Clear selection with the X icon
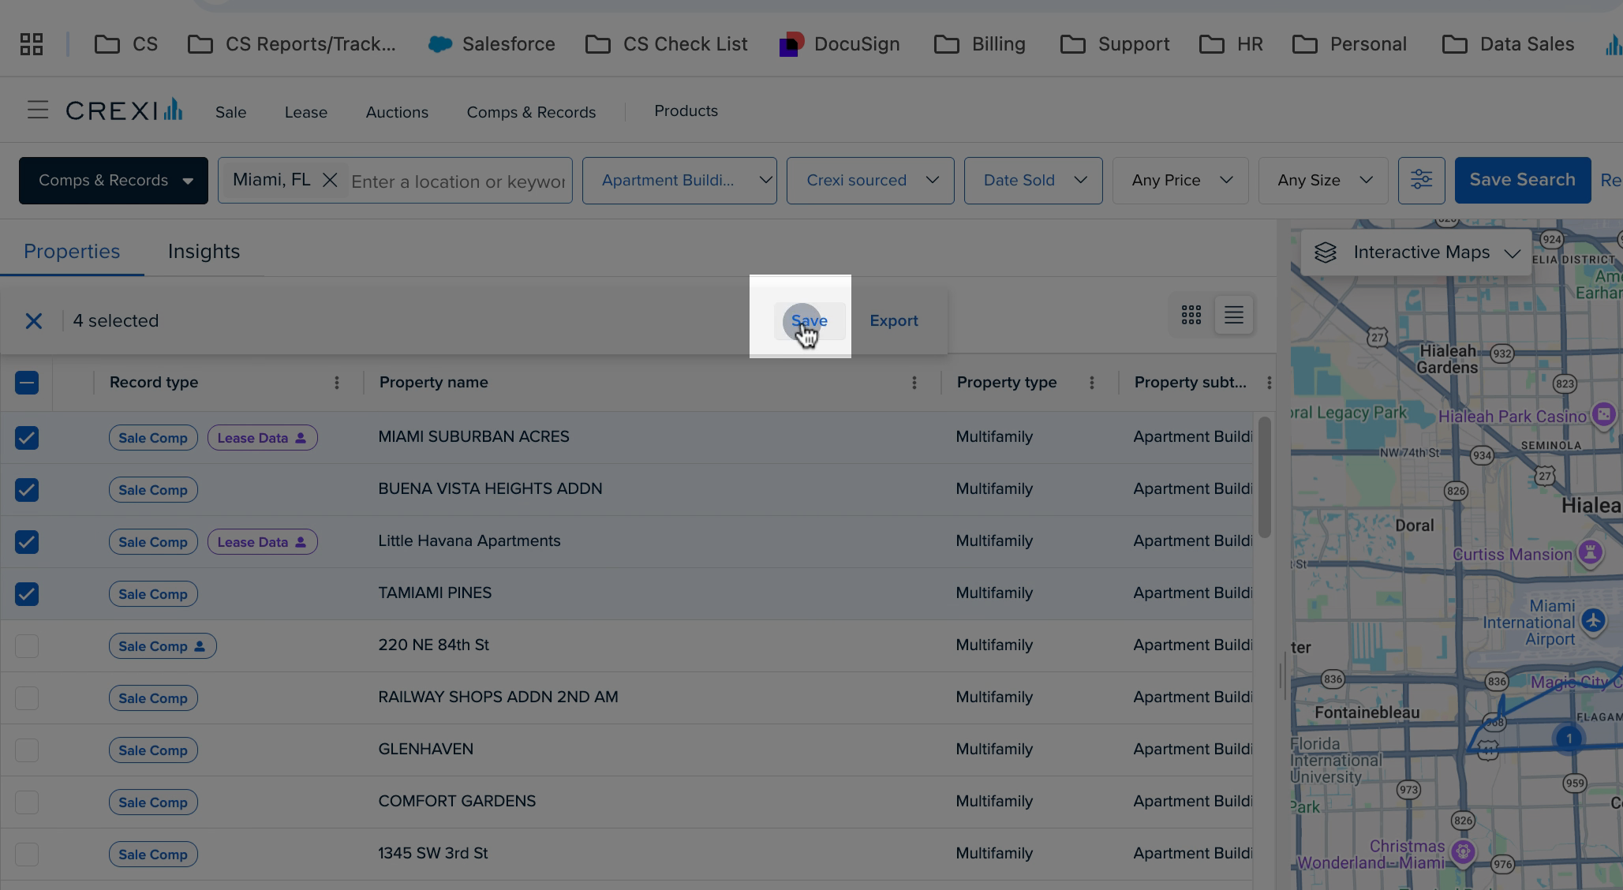Image resolution: width=1623 pixels, height=890 pixels. point(33,321)
